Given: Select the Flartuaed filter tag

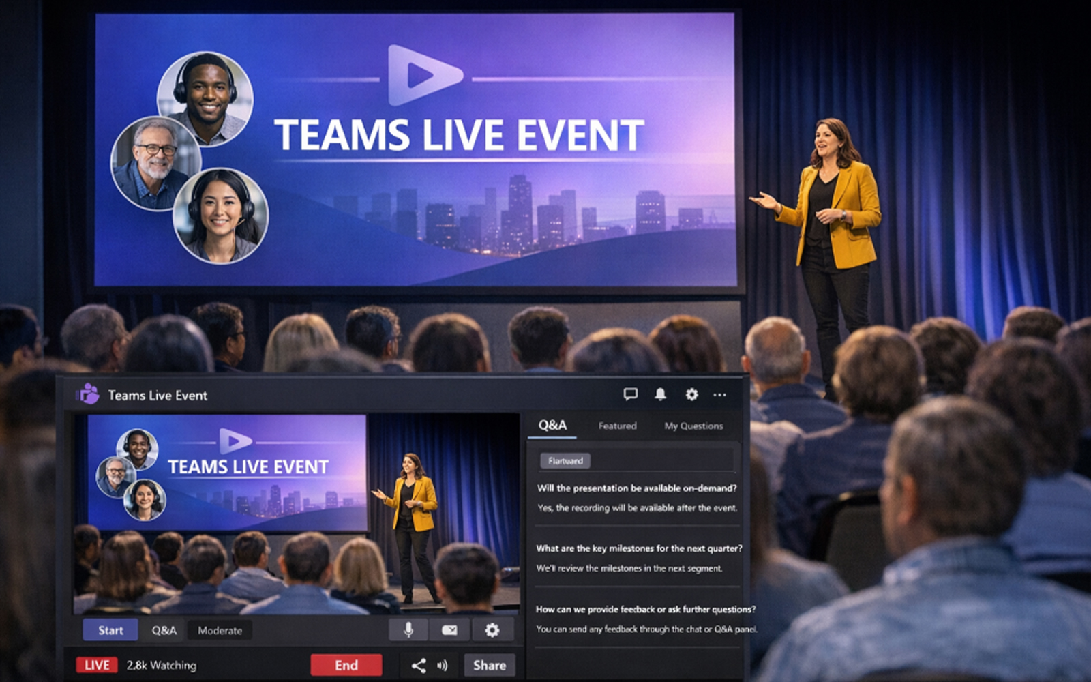Looking at the screenshot, I should point(565,461).
